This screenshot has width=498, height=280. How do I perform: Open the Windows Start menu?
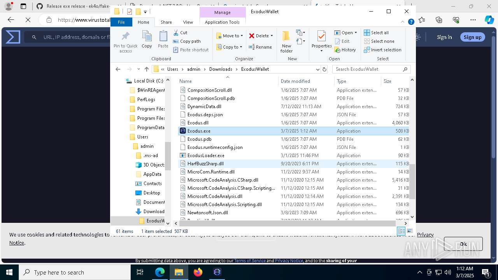pyautogui.click(x=9, y=272)
